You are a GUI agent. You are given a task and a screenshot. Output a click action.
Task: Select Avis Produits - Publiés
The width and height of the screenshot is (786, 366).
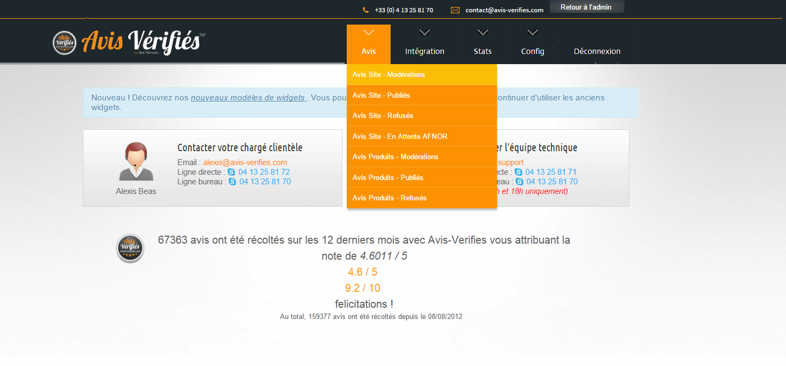pyautogui.click(x=422, y=177)
